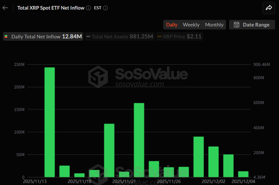Toggle XRP Price series visibility
The height and width of the screenshot is (185, 279).
click(x=180, y=37)
